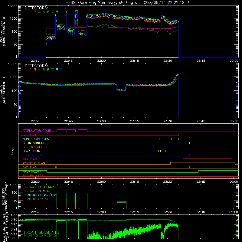Click the REAR_DEC_WEIGHT legend entry

(37, 199)
